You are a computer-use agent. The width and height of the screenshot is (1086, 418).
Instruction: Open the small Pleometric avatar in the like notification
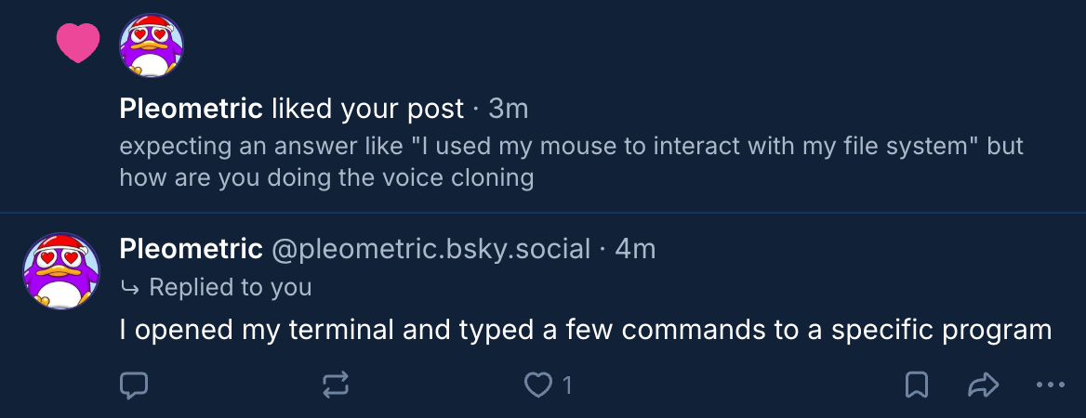click(x=152, y=46)
